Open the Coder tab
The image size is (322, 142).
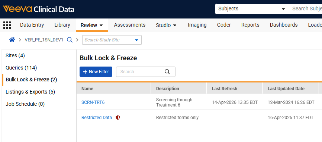click(x=224, y=25)
